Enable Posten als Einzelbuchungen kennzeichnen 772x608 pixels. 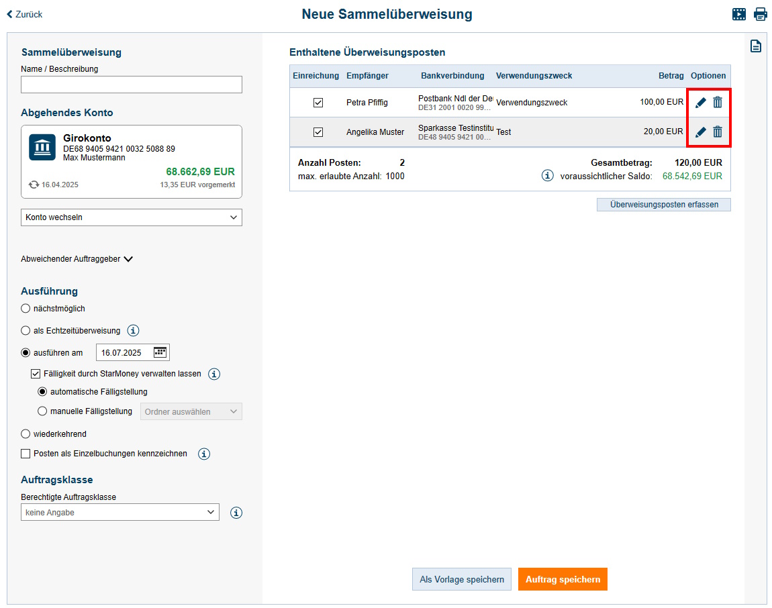click(24, 454)
